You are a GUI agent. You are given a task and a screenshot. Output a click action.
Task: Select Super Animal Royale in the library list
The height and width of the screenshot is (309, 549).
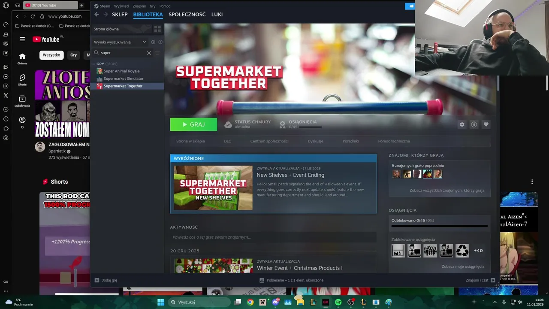point(121,71)
